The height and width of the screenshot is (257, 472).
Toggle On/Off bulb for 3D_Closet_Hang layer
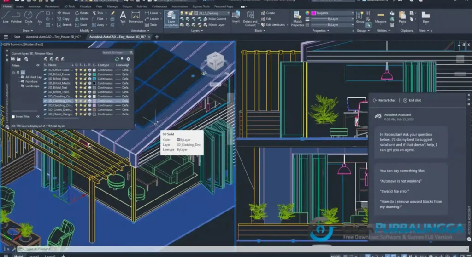click(77, 114)
